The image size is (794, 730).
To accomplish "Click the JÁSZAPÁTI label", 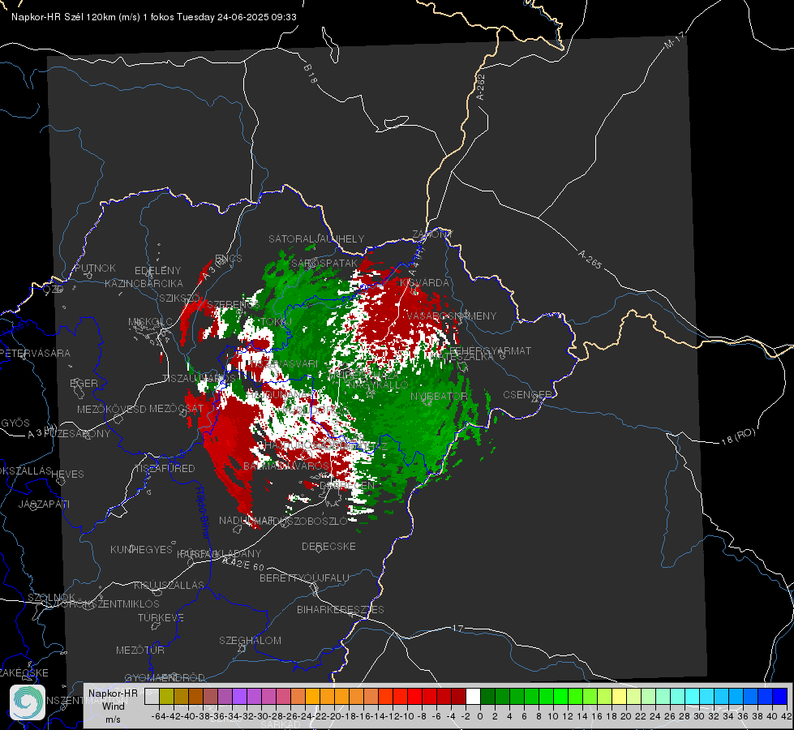I will (44, 504).
